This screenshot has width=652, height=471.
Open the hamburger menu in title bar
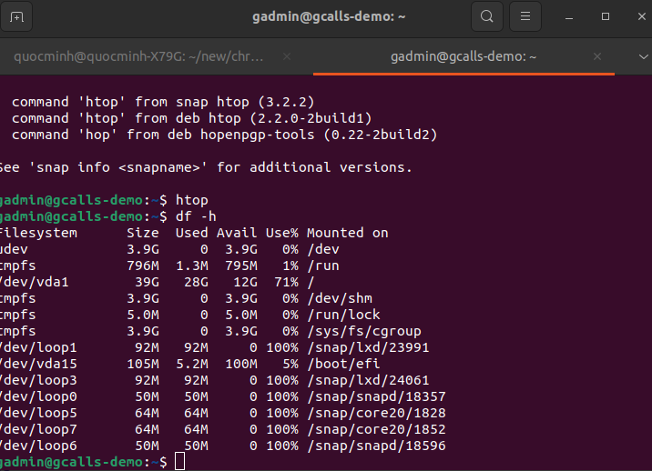tap(524, 16)
